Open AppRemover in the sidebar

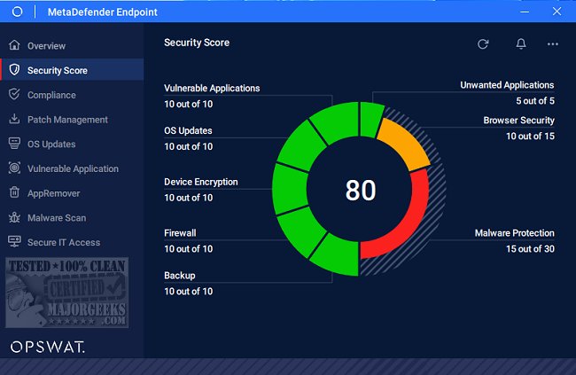click(x=72, y=193)
